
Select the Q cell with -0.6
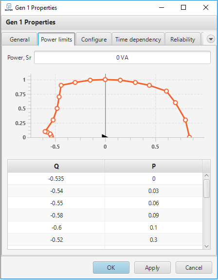[56, 228]
